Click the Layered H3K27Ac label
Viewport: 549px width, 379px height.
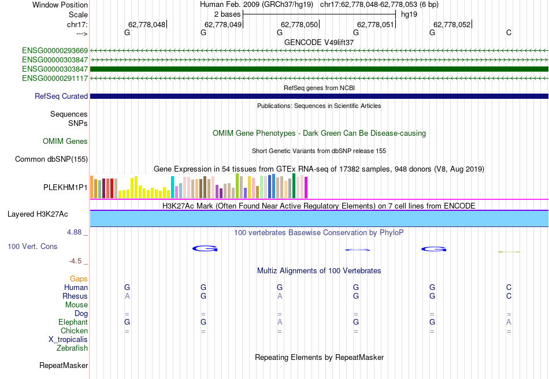(x=38, y=214)
